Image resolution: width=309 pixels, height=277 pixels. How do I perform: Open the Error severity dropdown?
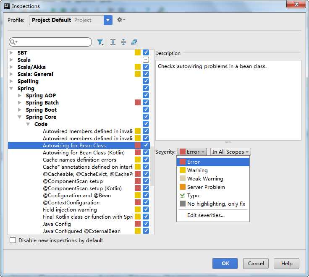click(x=192, y=152)
